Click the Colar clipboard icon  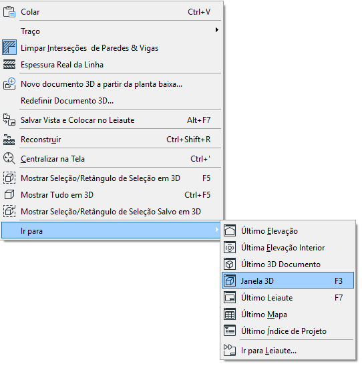coord(9,11)
